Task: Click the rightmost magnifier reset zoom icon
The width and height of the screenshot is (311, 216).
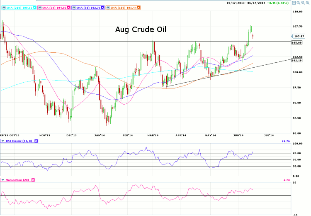Action: (308, 2)
